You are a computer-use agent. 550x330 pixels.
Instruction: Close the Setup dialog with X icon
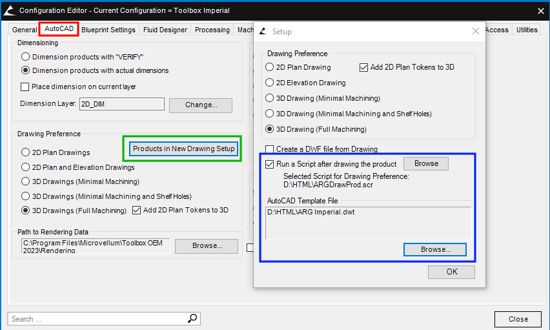[476, 31]
